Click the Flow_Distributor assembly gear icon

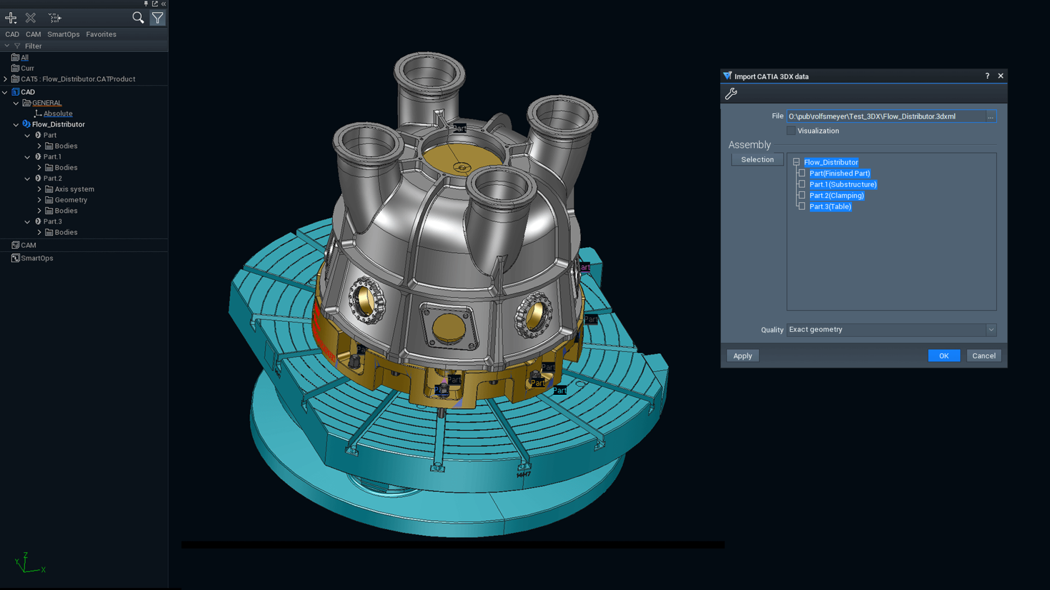(26, 124)
